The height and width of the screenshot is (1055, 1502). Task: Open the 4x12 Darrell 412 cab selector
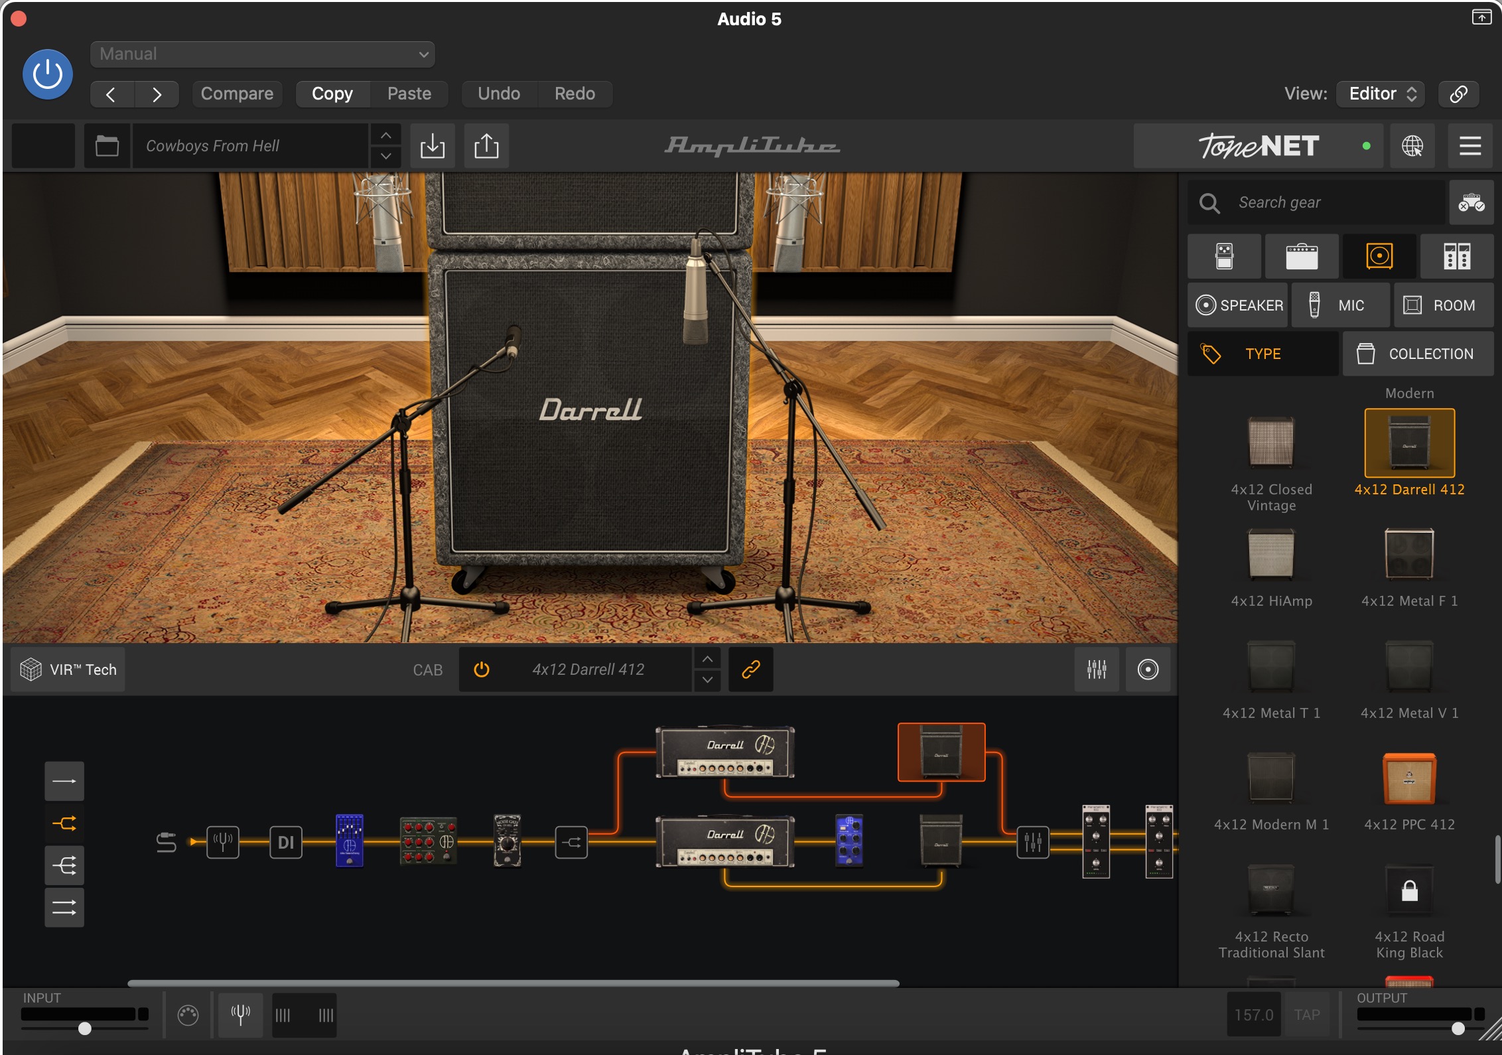tap(588, 669)
